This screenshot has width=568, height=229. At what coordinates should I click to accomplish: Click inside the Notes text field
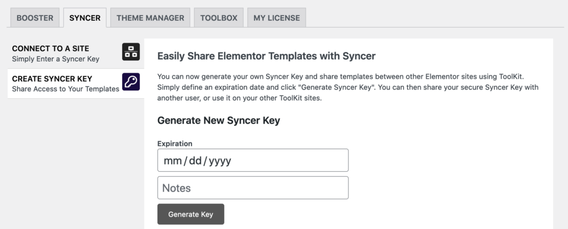click(253, 188)
